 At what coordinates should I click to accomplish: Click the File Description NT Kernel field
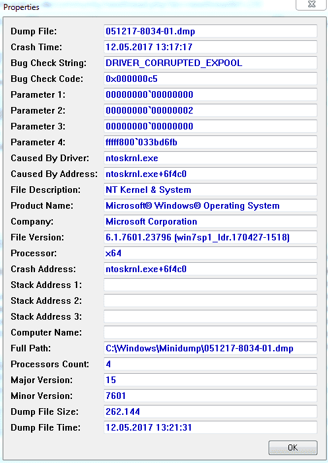(211, 190)
